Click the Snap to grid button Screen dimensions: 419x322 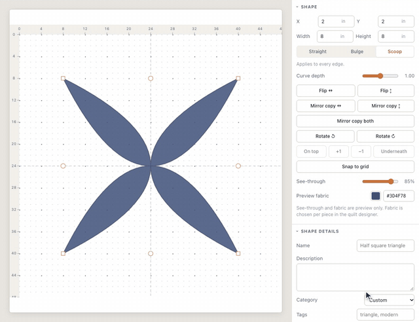[355, 167]
